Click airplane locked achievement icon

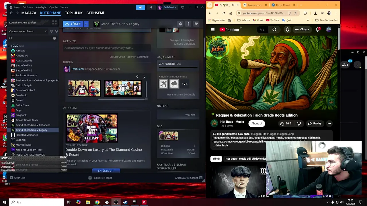pos(163,84)
